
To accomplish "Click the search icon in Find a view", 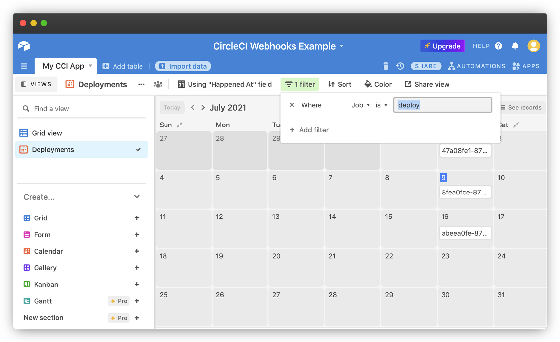I will tap(26, 108).
